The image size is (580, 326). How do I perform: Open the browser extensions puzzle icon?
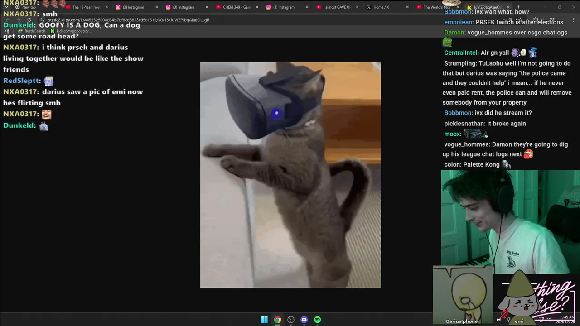[536, 20]
